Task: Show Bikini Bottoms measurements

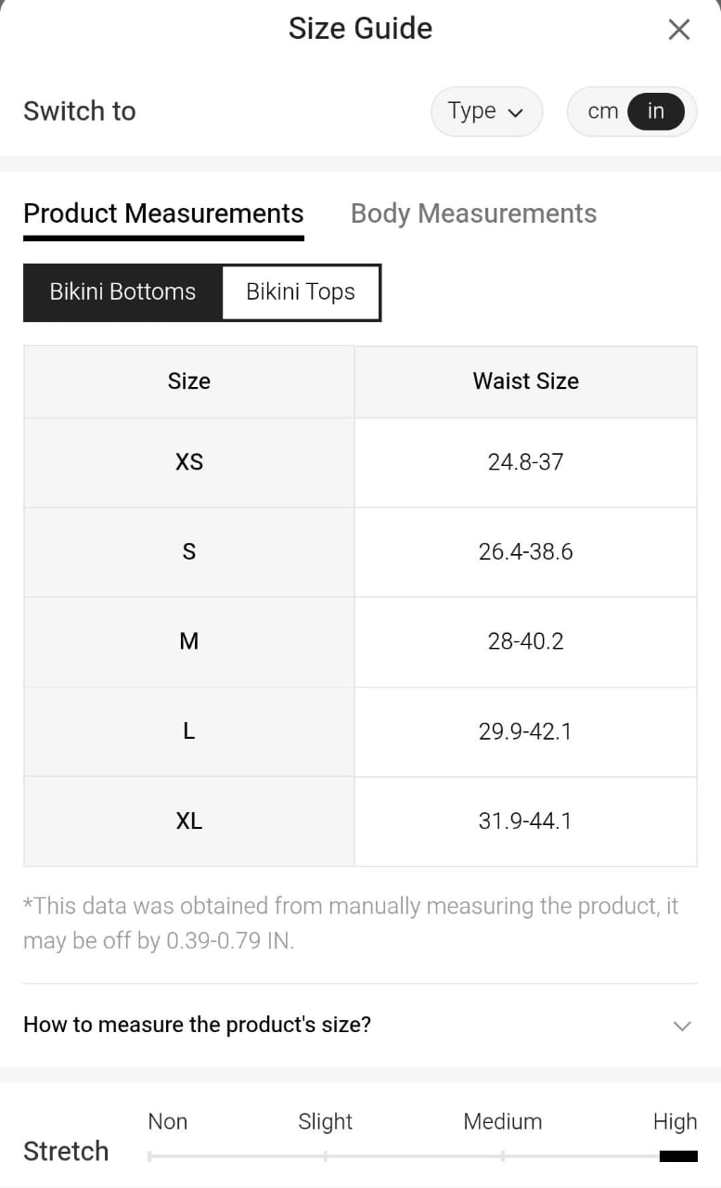Action: 122,292
